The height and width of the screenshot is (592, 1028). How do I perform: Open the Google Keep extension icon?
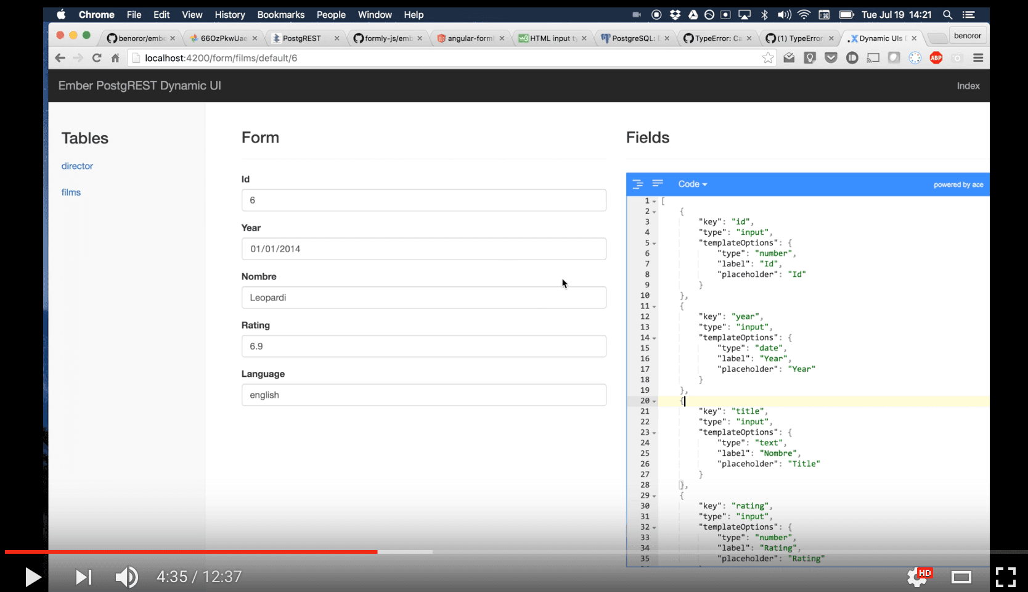809,57
